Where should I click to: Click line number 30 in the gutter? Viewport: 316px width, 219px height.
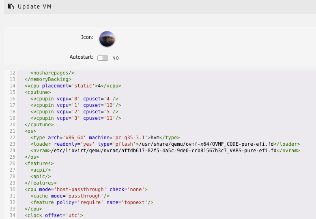(x=13, y=189)
